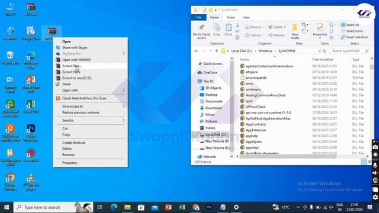Image resolution: width=379 pixels, height=213 pixels.
Task: Open the address bar history dropdown
Action: click(320, 51)
